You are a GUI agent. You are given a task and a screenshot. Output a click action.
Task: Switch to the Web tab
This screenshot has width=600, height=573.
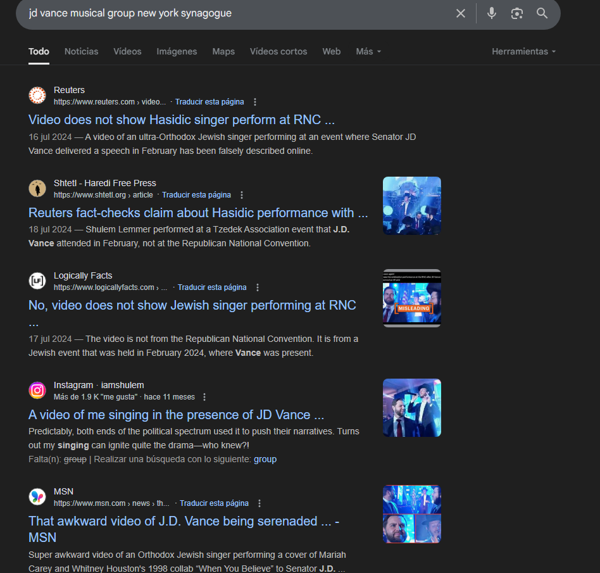[x=332, y=51]
